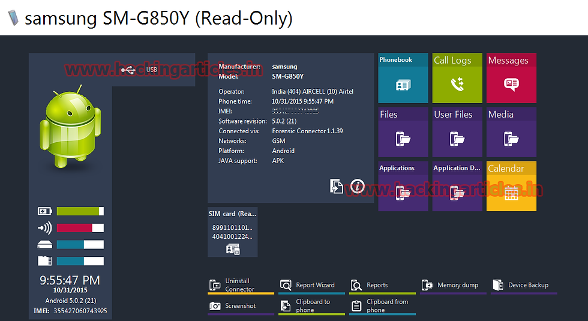
Task: Open the Messages tile
Action: 511,78
